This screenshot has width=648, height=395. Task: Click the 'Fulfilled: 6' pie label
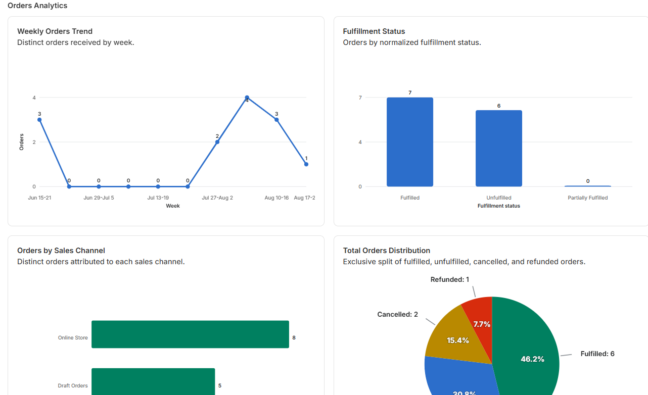(x=597, y=354)
